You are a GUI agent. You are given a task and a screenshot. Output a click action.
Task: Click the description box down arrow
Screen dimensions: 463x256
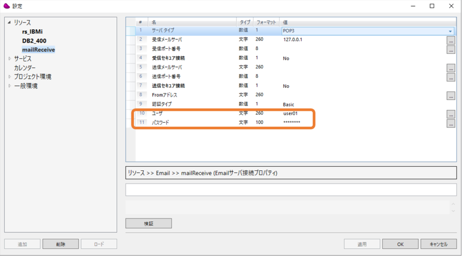pos(453,210)
